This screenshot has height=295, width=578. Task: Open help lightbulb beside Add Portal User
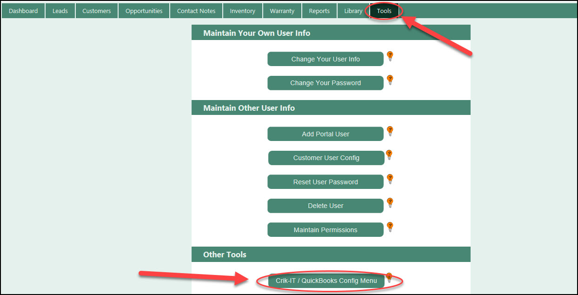coord(390,131)
